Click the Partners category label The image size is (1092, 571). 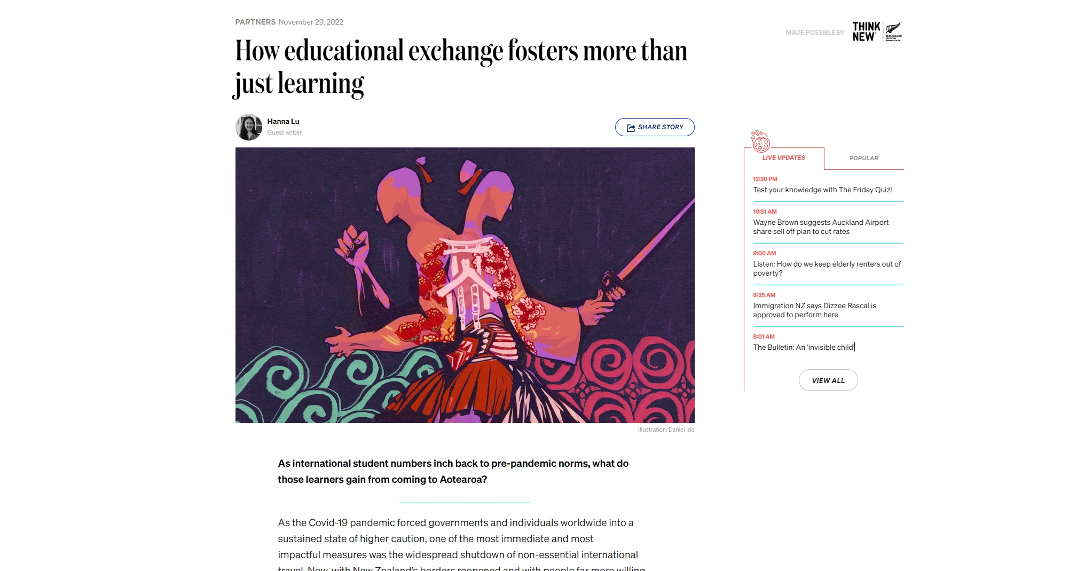click(255, 22)
